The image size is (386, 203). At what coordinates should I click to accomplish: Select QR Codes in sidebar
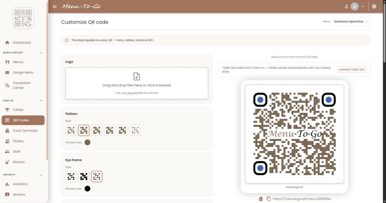(23, 120)
